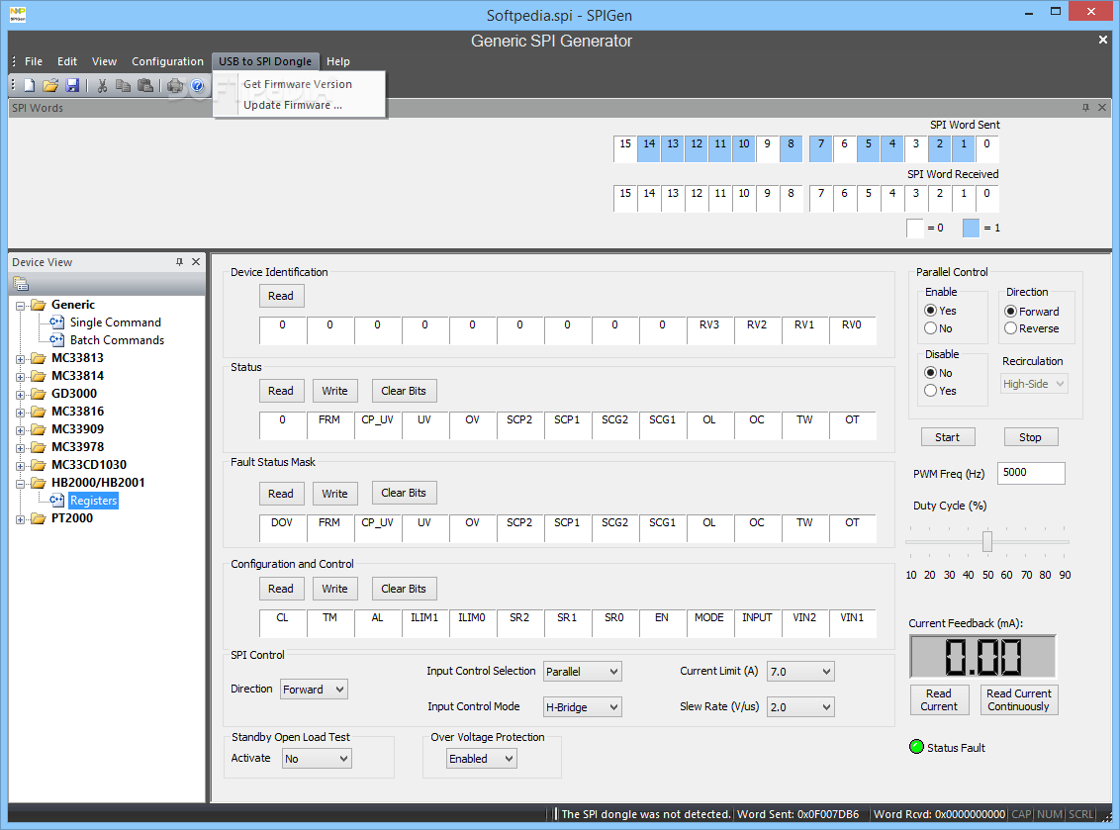This screenshot has width=1120, height=830.
Task: Click the green Status Fault indicator
Action: [x=916, y=747]
